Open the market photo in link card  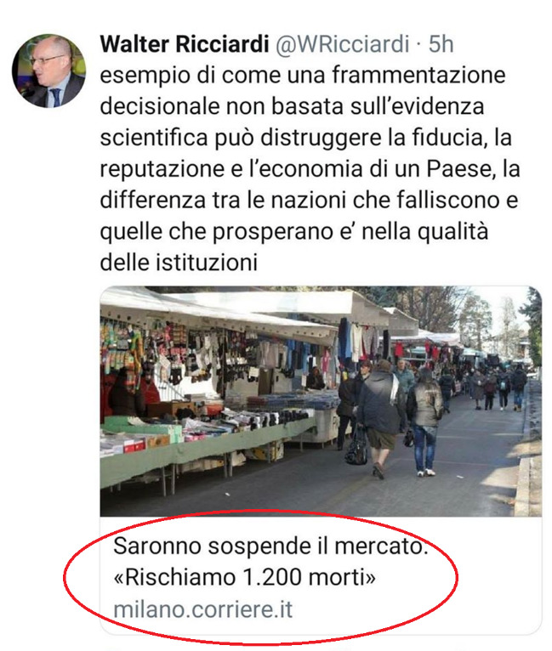click(321, 401)
